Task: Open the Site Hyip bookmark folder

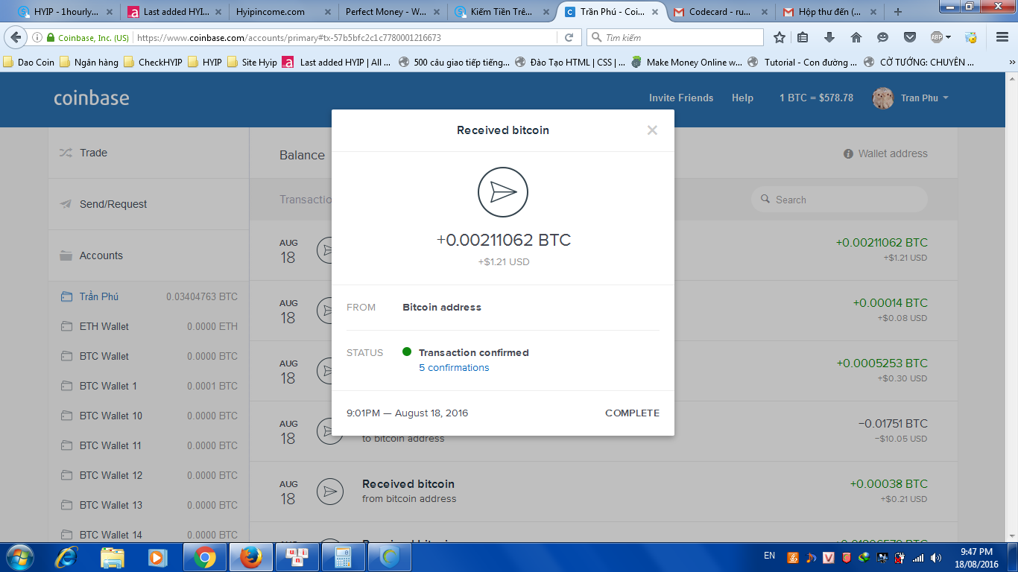Action: [x=253, y=63]
